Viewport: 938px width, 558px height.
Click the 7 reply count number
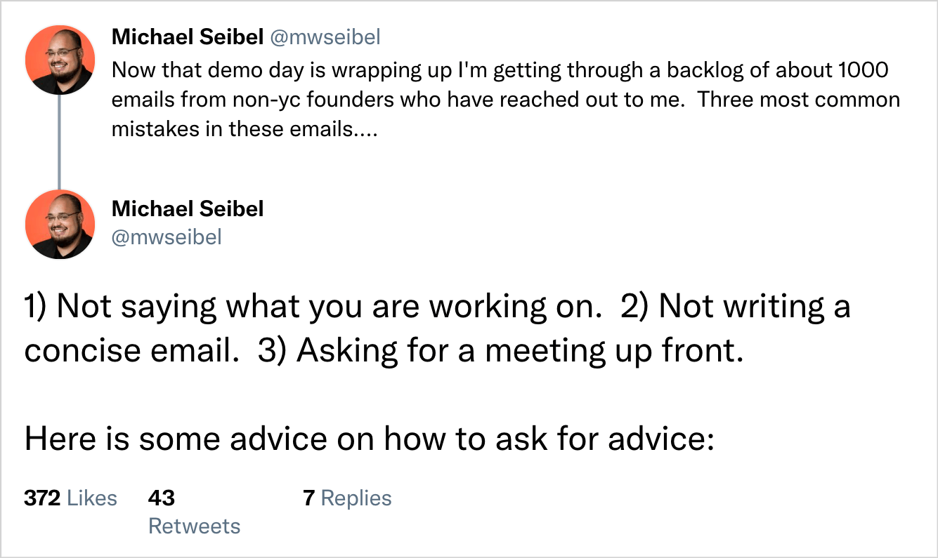click(308, 498)
